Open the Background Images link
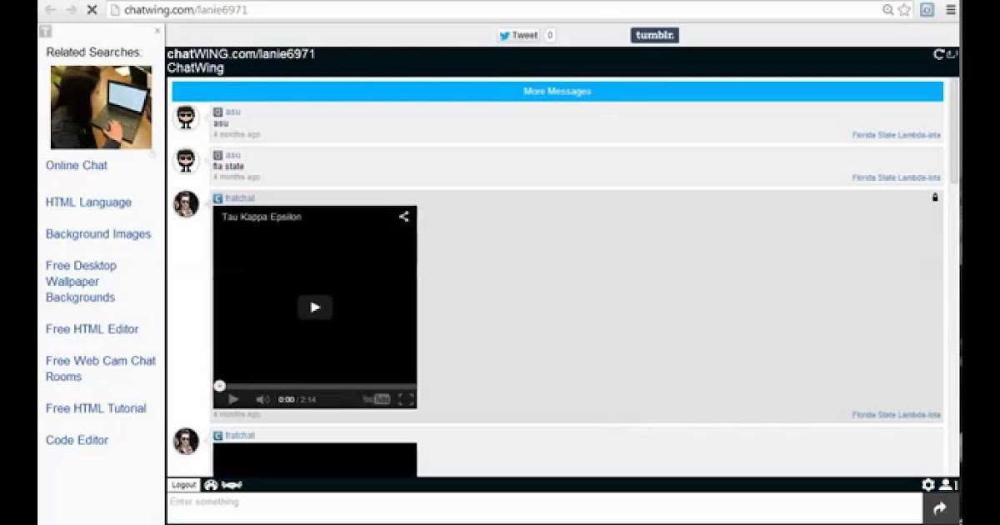1000x525 pixels. pyautogui.click(x=98, y=234)
